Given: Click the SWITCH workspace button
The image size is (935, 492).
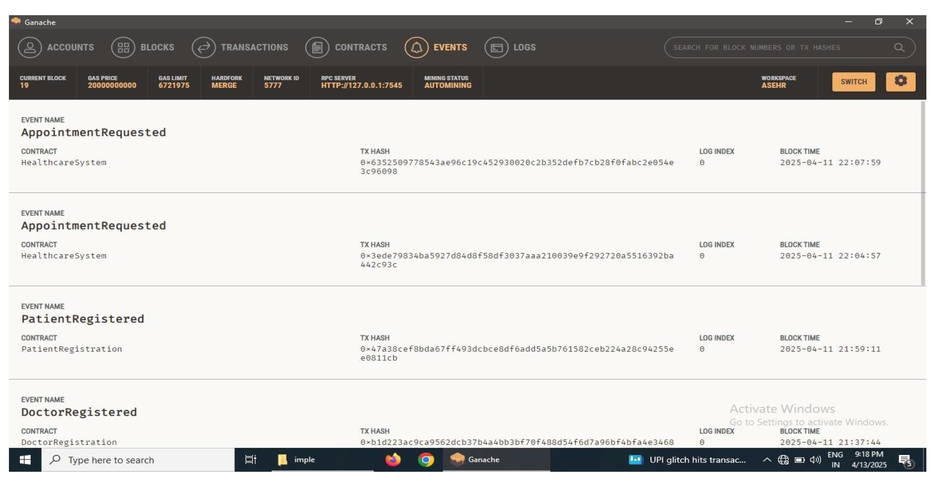Looking at the screenshot, I should 853,81.
